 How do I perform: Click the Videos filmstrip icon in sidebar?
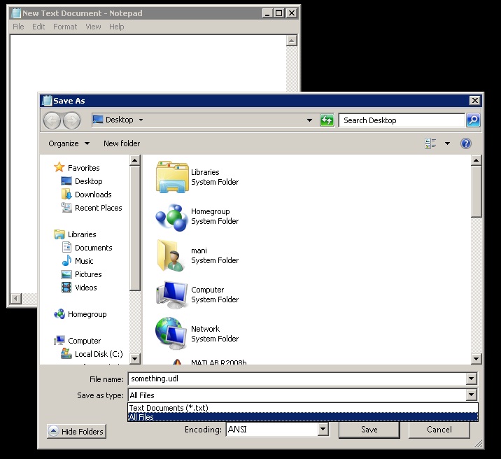click(x=66, y=288)
